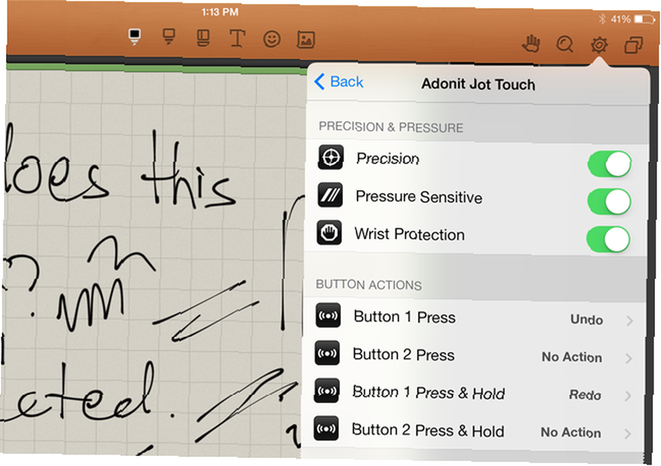This screenshot has width=661, height=466.
Task: Go Back from Adonit Jot Touch
Action: 338,82
